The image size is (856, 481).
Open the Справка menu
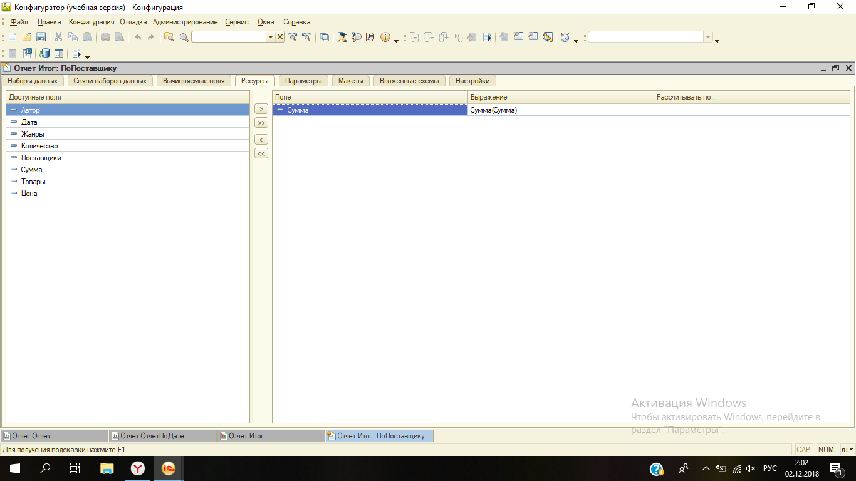[297, 22]
